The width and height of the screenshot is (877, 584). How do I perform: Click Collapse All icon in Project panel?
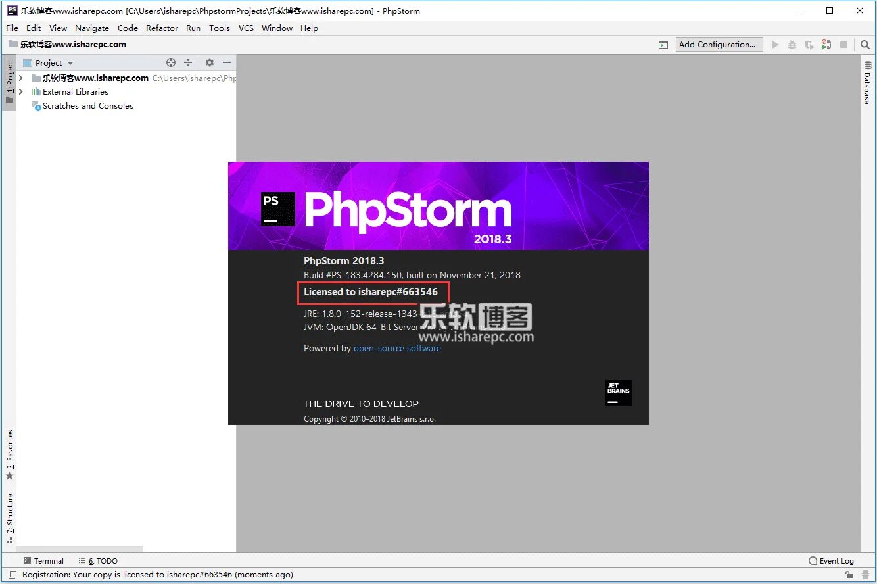(188, 62)
